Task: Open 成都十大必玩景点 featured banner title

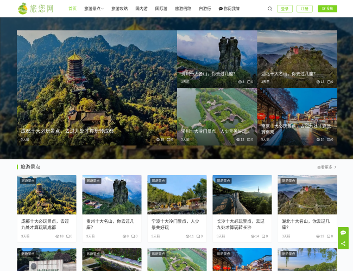Action: [67, 131]
